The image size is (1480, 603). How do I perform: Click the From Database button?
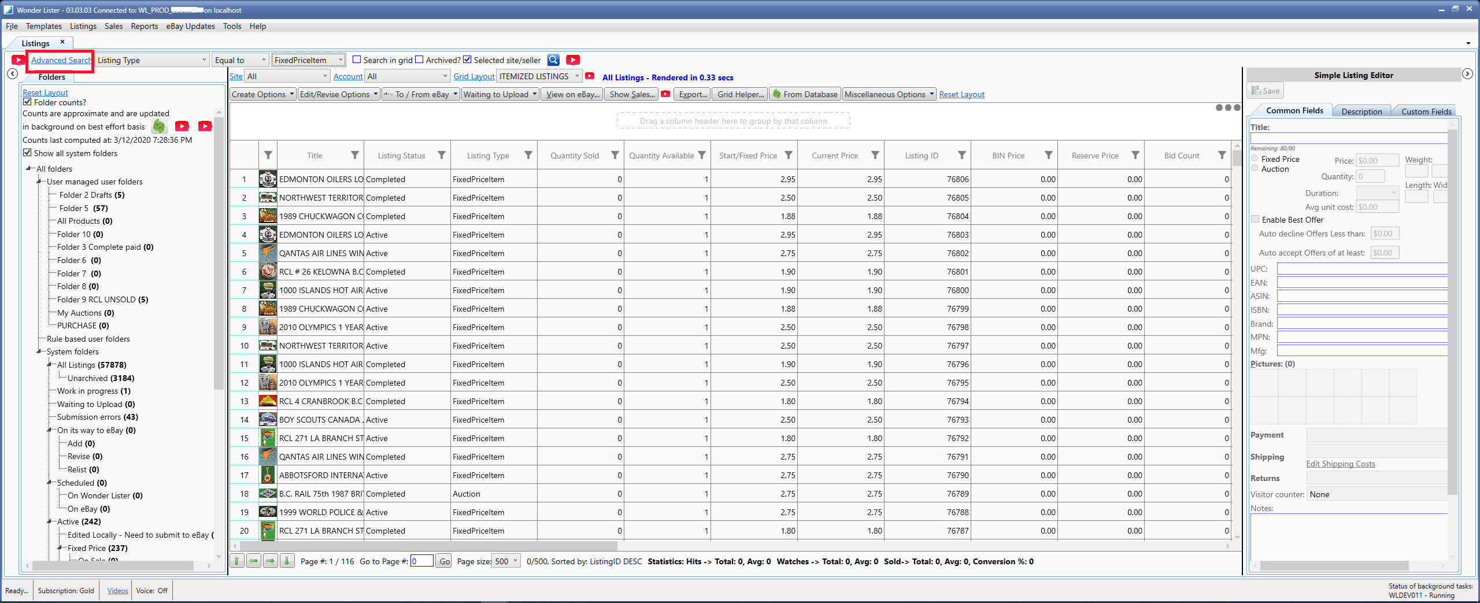[805, 94]
